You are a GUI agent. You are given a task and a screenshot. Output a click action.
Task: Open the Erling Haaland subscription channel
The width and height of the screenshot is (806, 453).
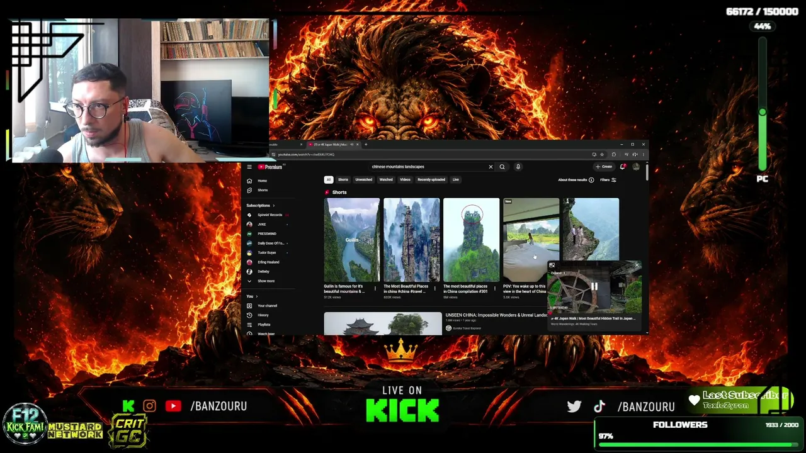coord(268,262)
